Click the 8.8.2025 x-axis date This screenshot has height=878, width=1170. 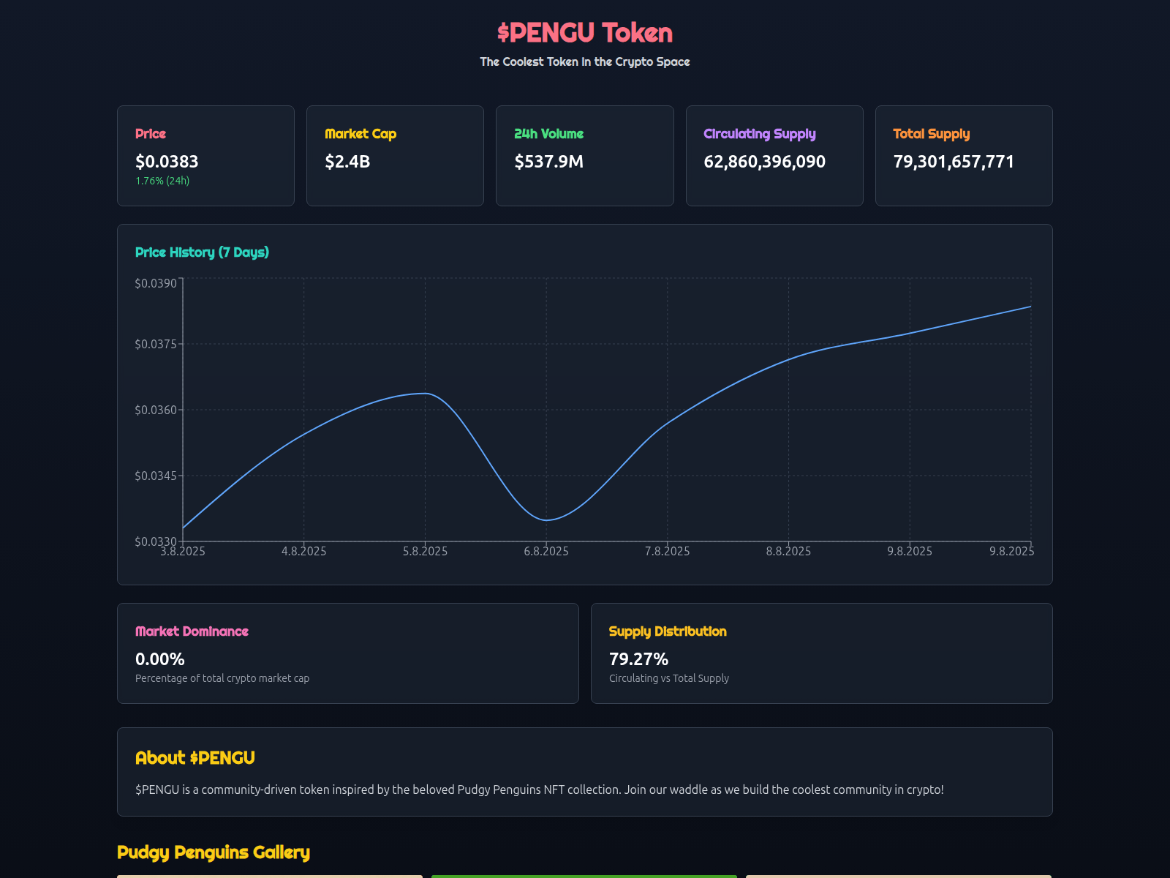(x=788, y=551)
